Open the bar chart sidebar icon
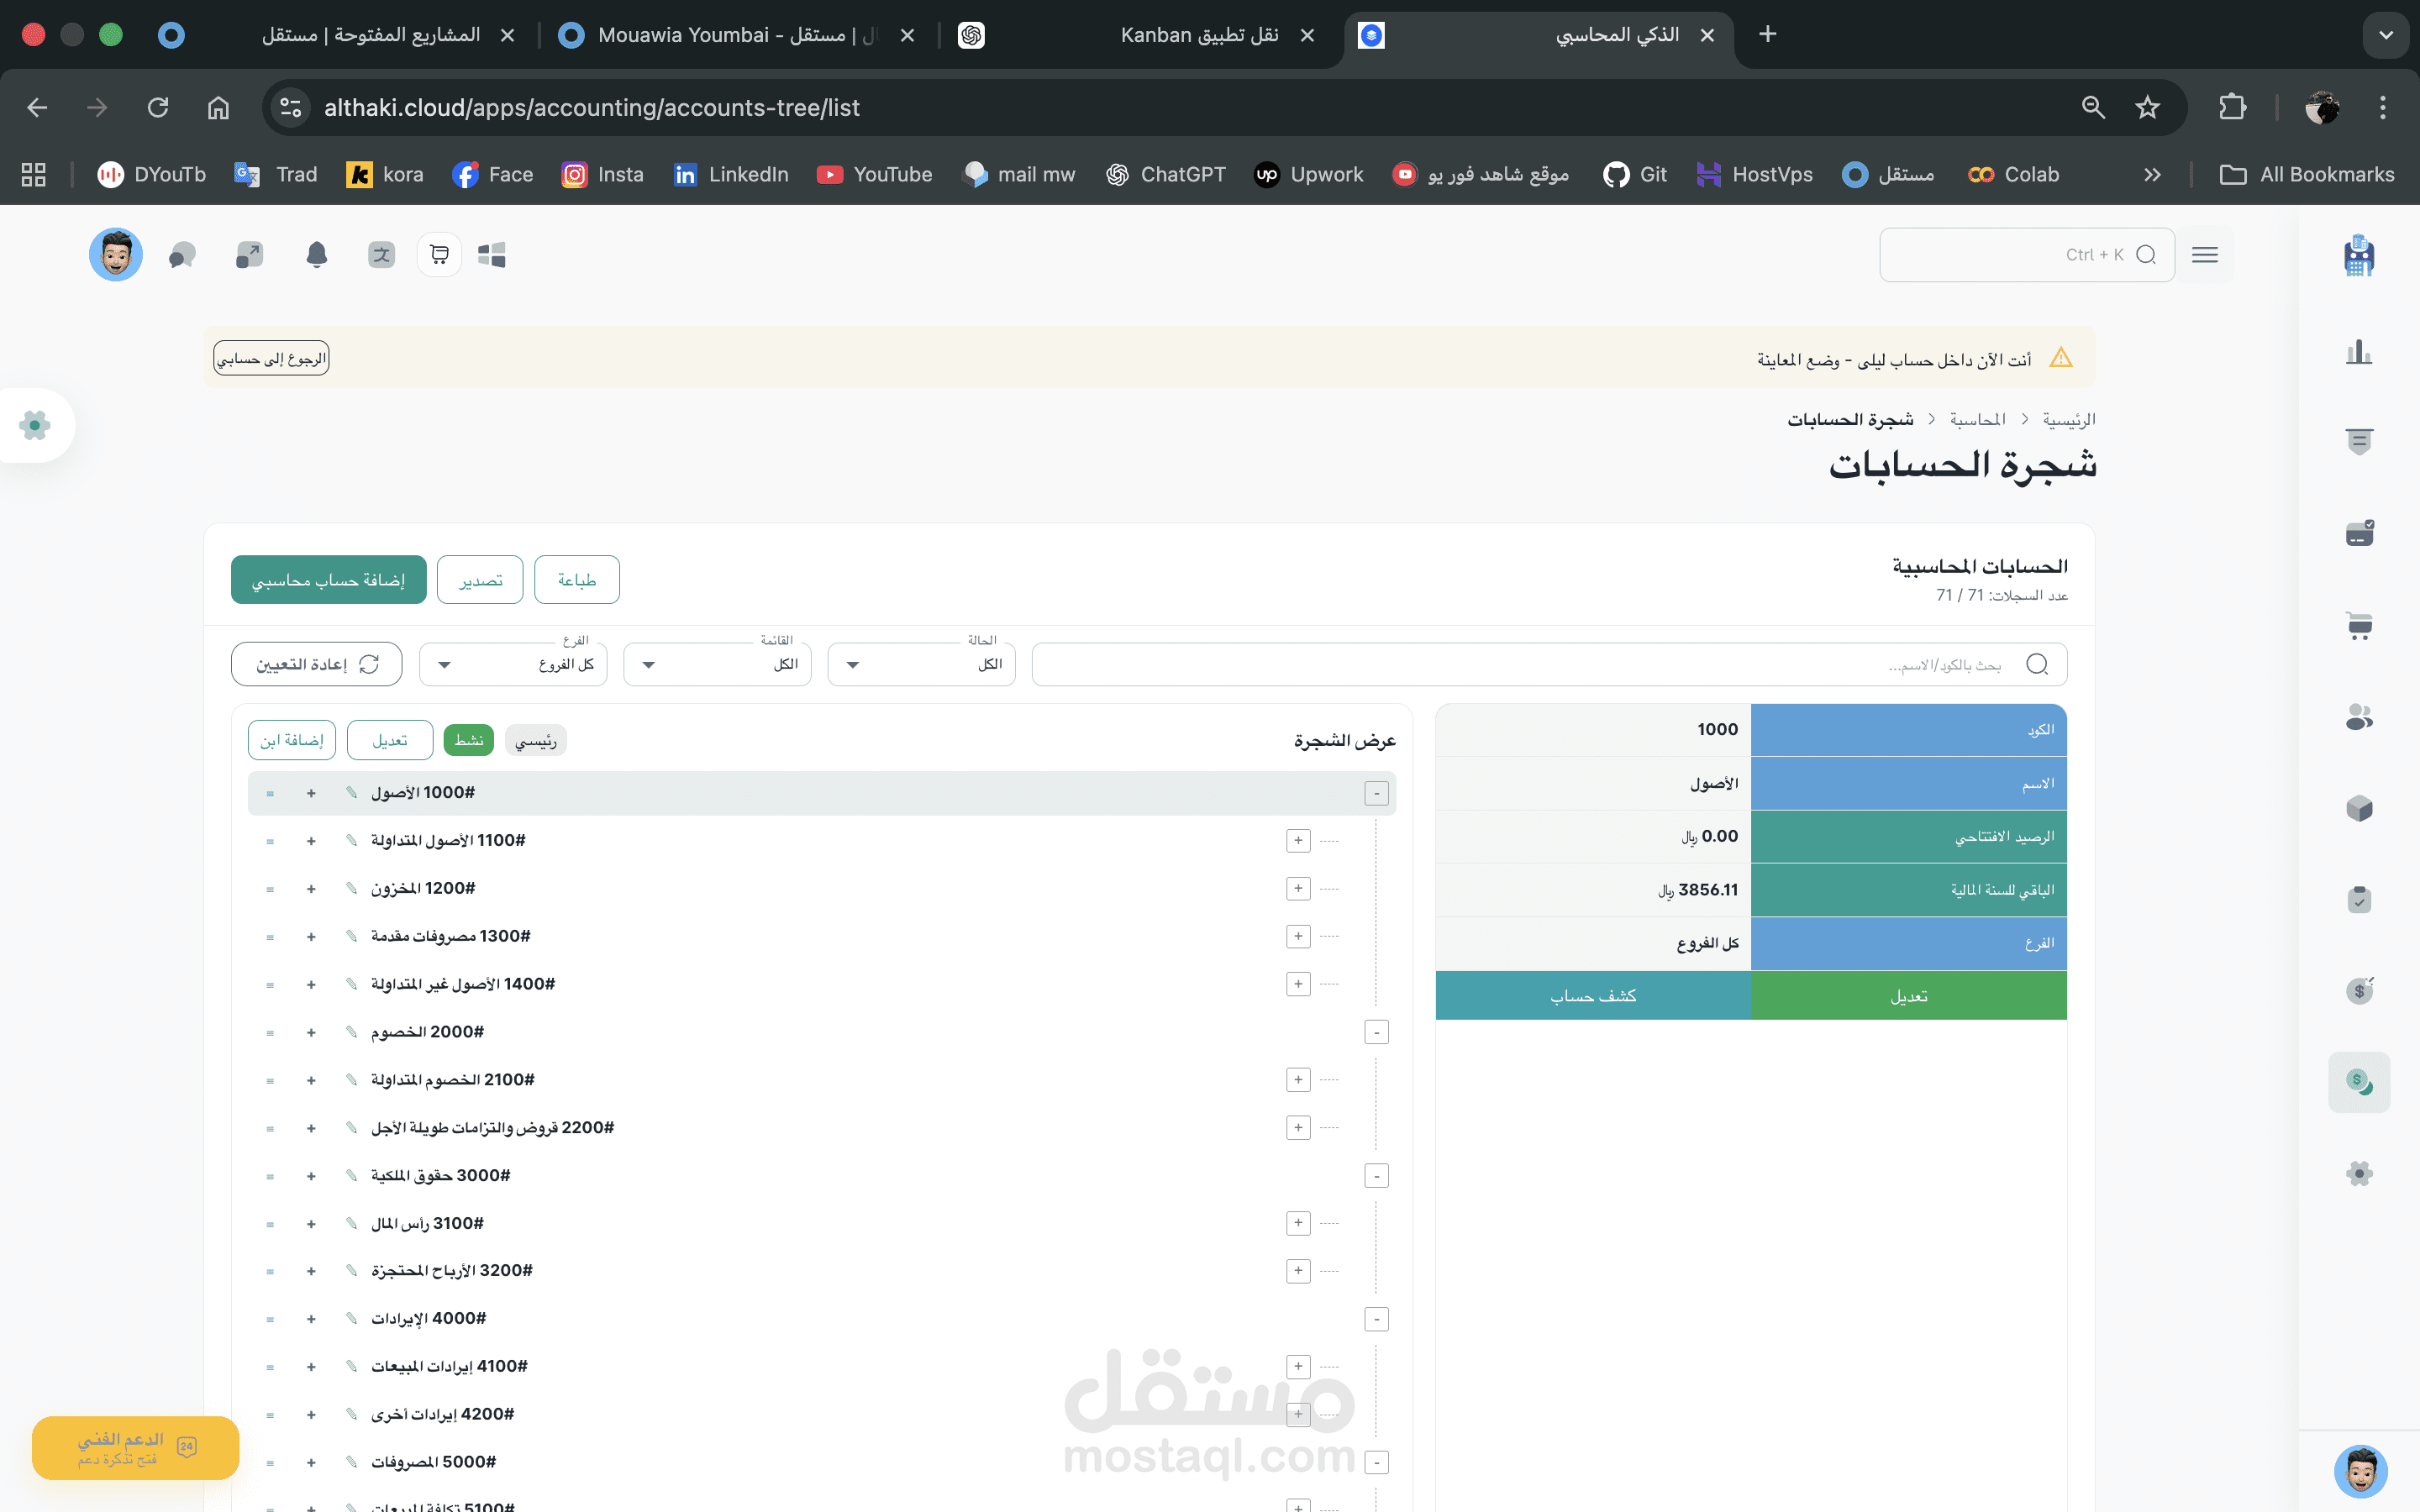The height and width of the screenshot is (1512, 2420). tap(2358, 352)
